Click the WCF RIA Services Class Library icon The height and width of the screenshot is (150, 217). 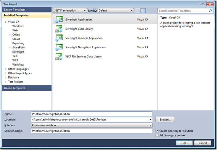coord(59,57)
